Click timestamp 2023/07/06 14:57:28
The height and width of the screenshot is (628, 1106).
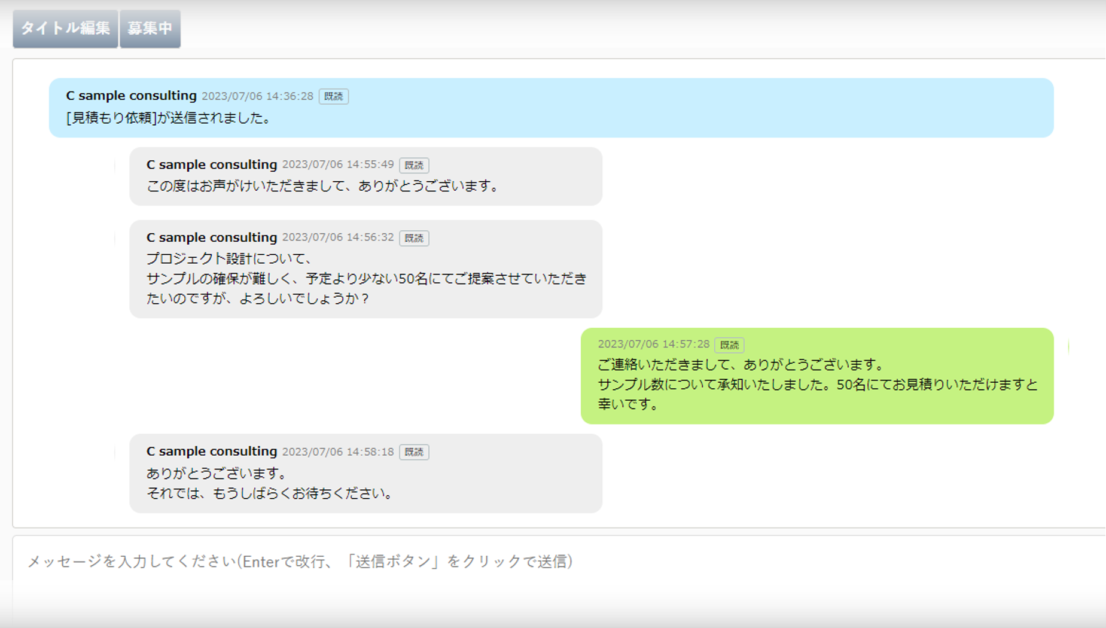pyautogui.click(x=653, y=344)
